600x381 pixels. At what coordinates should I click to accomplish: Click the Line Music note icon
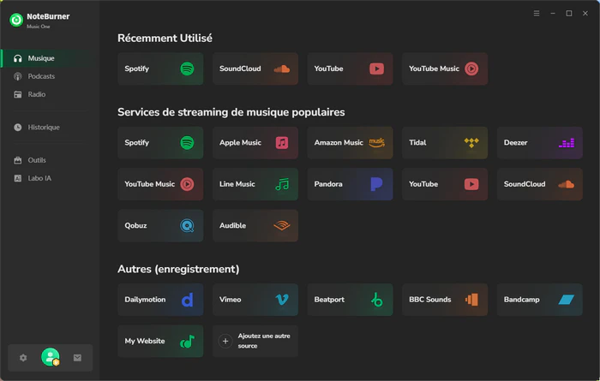282,184
